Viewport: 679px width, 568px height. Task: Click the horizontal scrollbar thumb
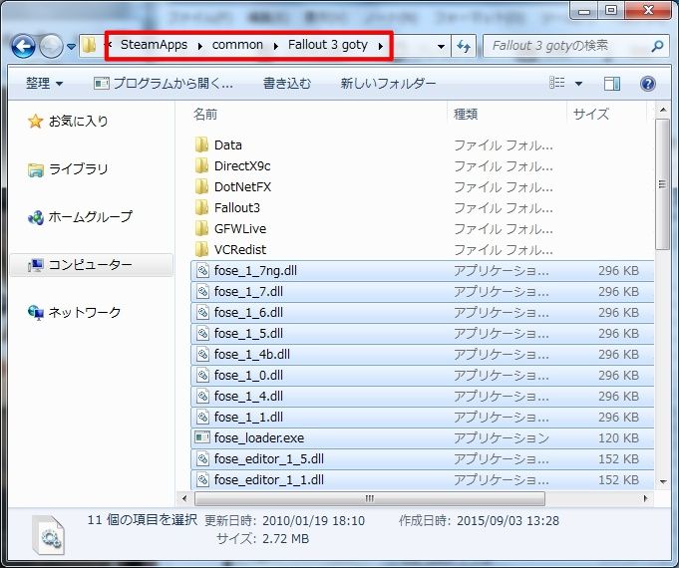pos(369,498)
